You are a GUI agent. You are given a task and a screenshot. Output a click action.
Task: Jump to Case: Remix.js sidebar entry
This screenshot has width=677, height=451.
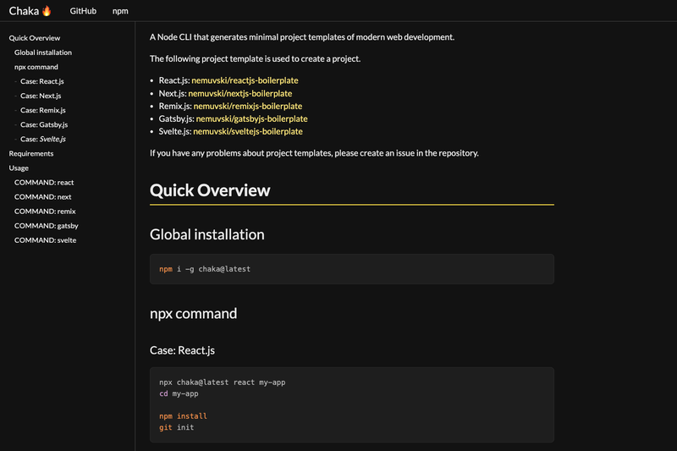(43, 110)
